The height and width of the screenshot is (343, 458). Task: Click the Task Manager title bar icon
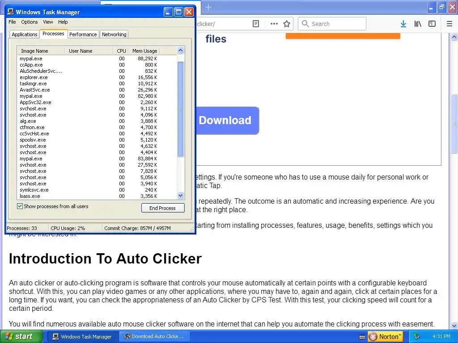tap(11, 12)
